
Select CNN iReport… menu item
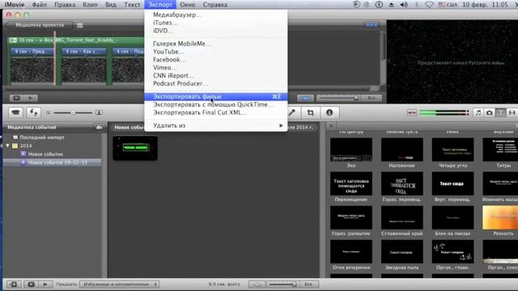[x=216, y=75]
